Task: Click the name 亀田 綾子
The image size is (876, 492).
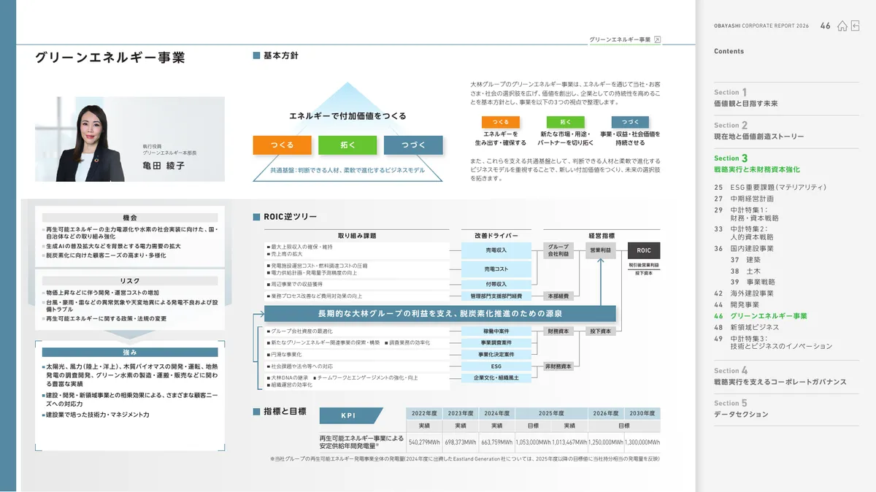Action: click(x=164, y=166)
